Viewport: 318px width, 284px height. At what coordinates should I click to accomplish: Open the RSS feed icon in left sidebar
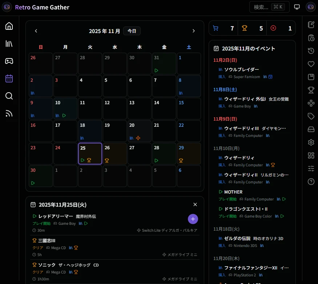coord(9,113)
